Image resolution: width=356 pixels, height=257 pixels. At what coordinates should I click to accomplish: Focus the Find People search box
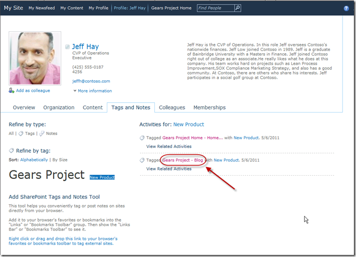(216, 8)
